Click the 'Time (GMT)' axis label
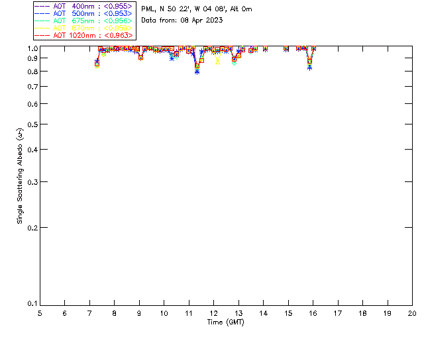 (225, 322)
